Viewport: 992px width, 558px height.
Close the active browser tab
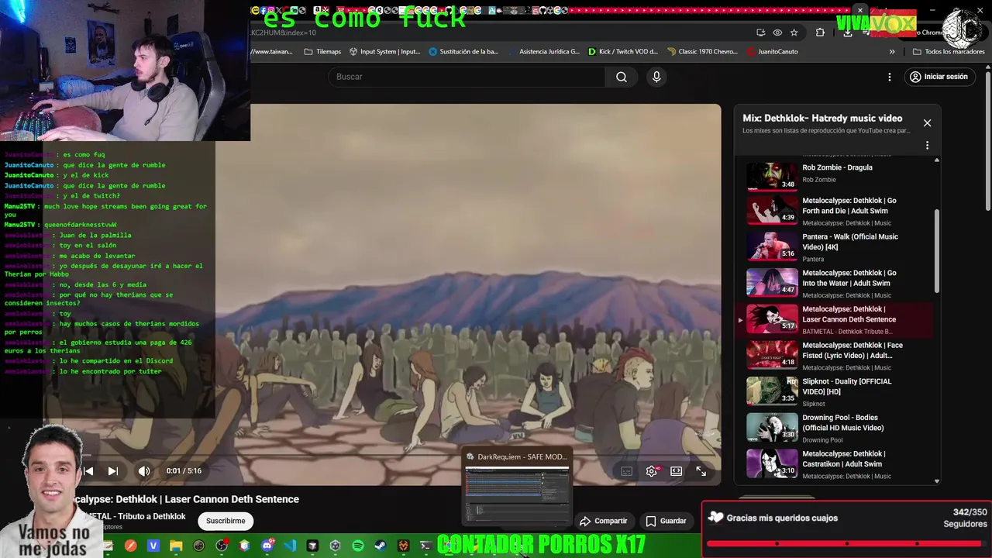pyautogui.click(x=859, y=10)
